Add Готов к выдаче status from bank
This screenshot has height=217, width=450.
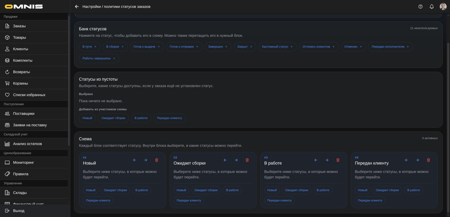coord(147,47)
